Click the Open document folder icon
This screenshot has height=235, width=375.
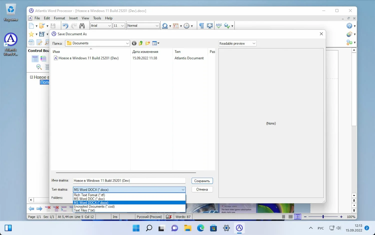(42, 26)
